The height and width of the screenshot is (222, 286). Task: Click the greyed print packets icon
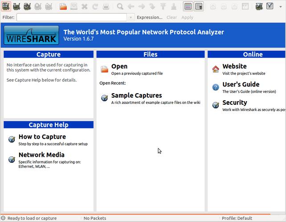pos(106,6)
